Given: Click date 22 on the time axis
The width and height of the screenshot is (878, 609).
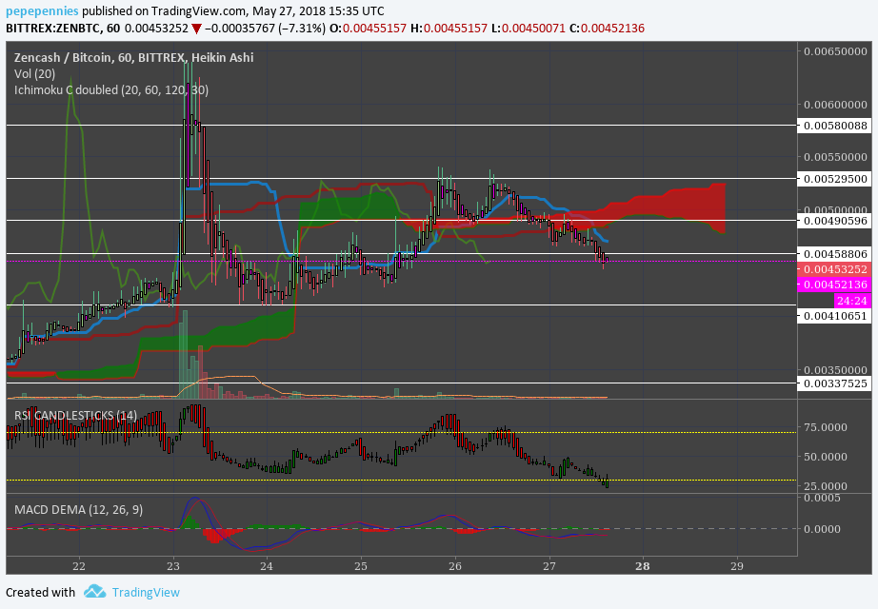Looking at the screenshot, I should 79,566.
